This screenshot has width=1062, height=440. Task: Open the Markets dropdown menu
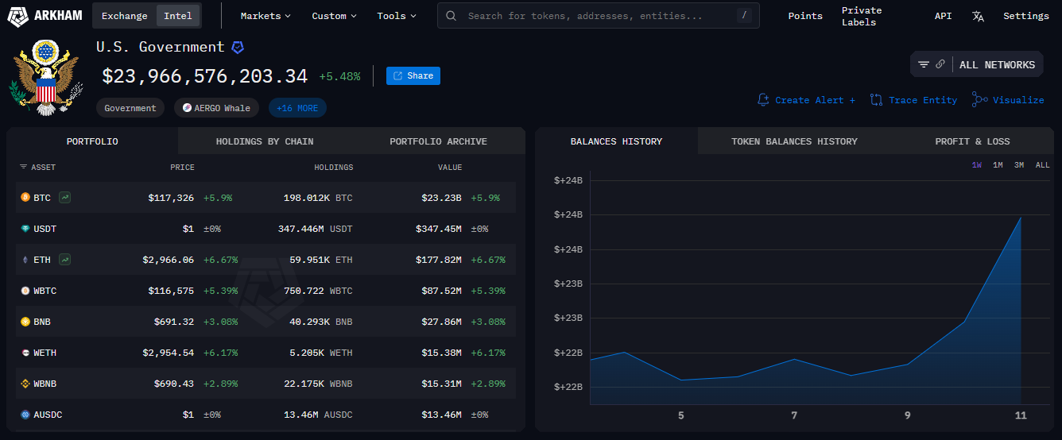coord(265,16)
